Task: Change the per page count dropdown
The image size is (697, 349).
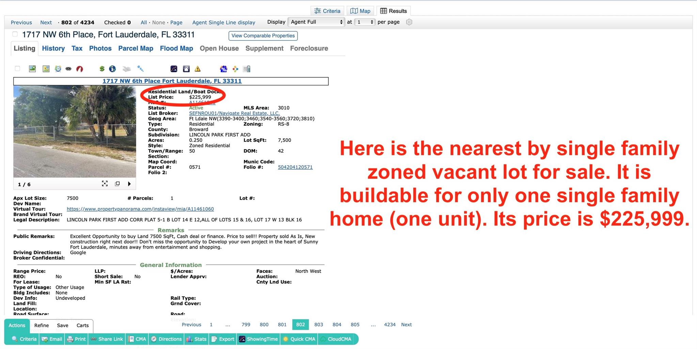Action: pos(364,22)
